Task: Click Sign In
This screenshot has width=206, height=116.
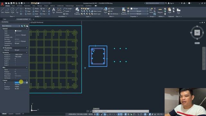Action: pos(171,3)
